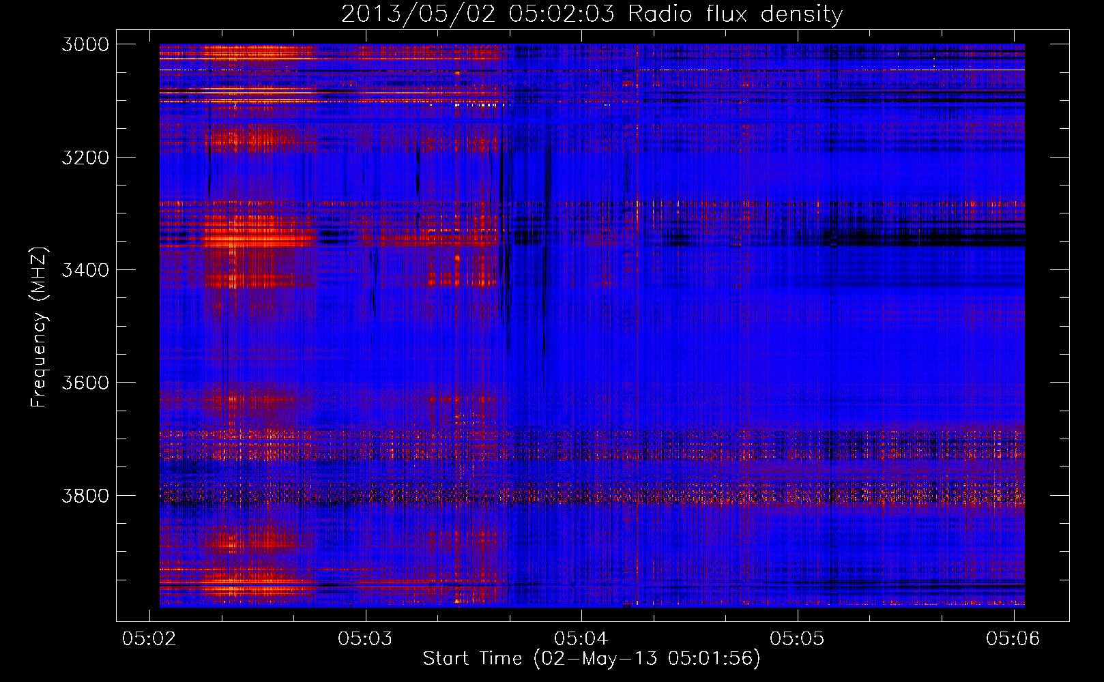
Task: Click the 05:02 time axis label
Action: [x=149, y=638]
